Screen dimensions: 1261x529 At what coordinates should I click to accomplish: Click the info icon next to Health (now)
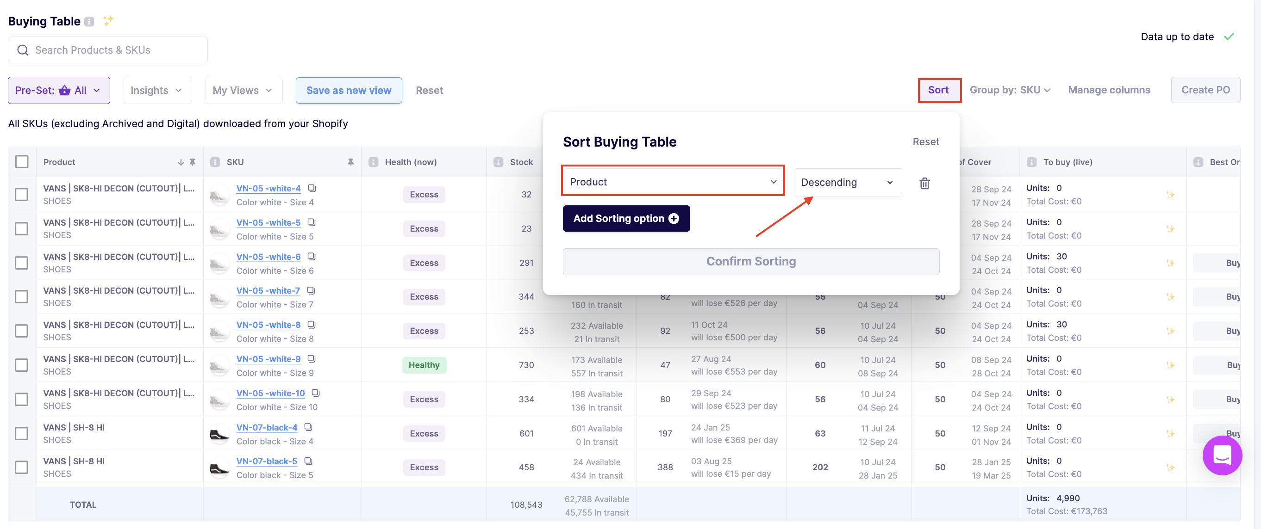(374, 162)
